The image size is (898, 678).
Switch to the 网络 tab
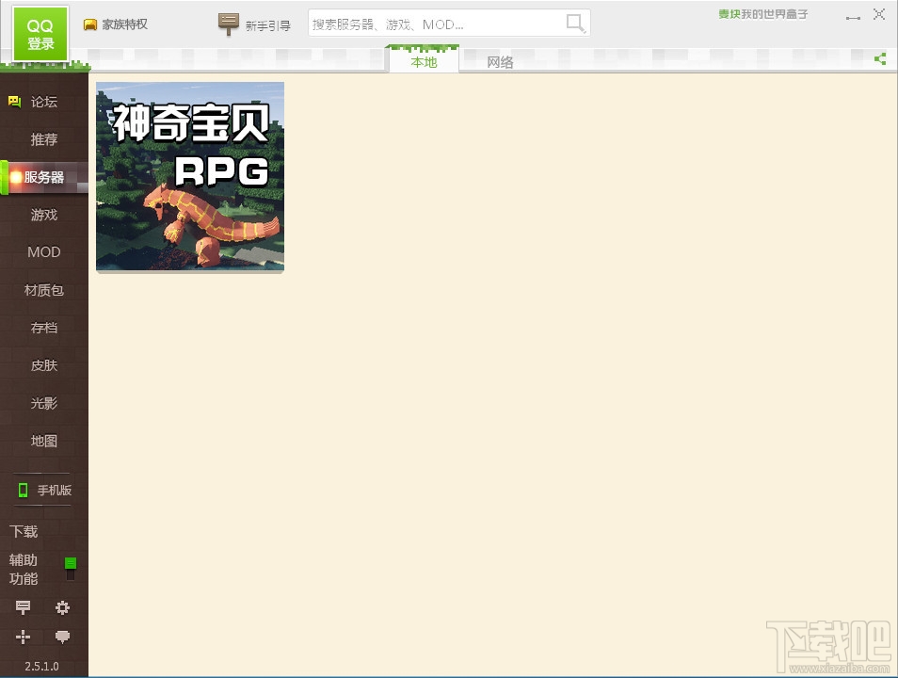pos(500,61)
